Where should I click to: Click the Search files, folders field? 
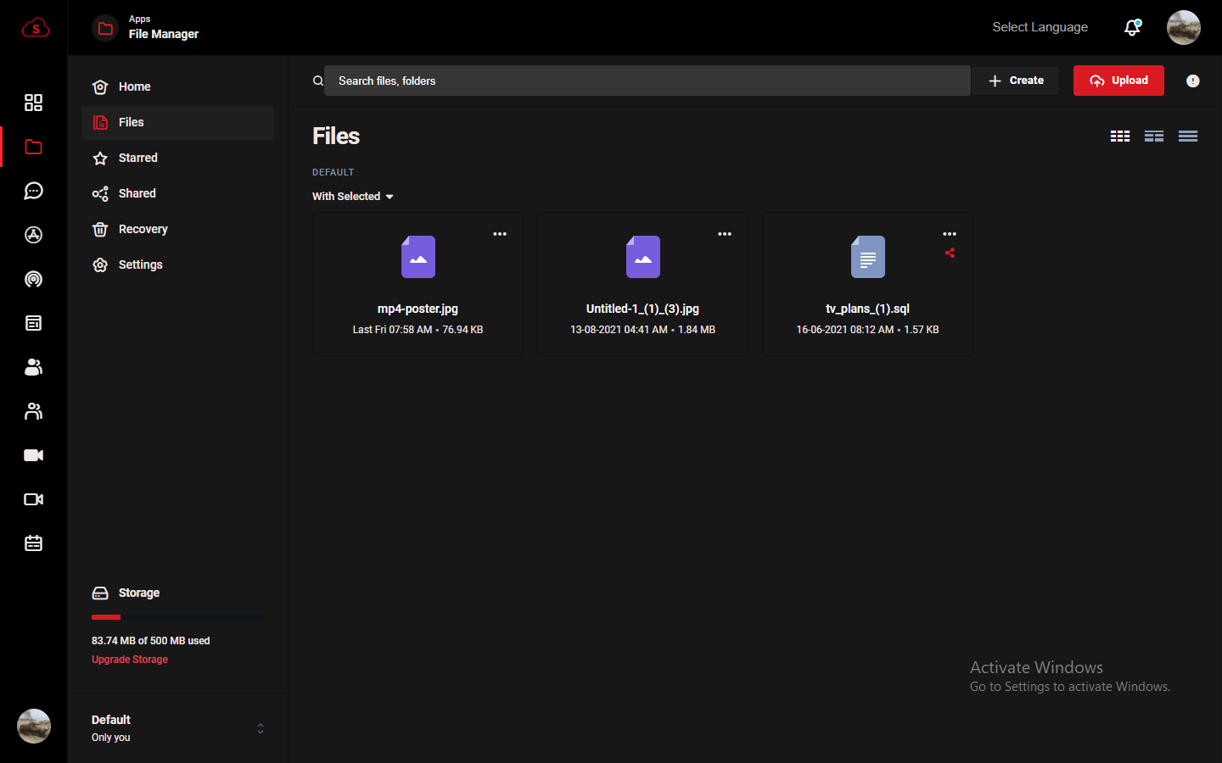click(x=647, y=81)
